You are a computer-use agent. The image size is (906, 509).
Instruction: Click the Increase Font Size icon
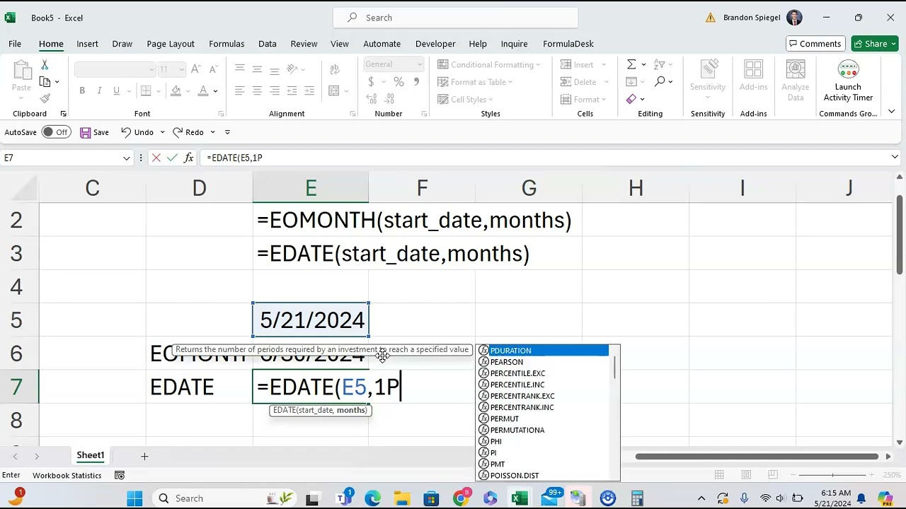196,69
